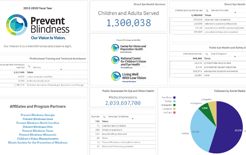
Task: Select 'Prevent Blindness-led coalition letters' row
Action: pos(123,142)
